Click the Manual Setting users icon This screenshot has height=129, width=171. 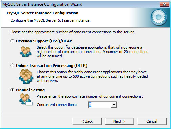coord(26,99)
